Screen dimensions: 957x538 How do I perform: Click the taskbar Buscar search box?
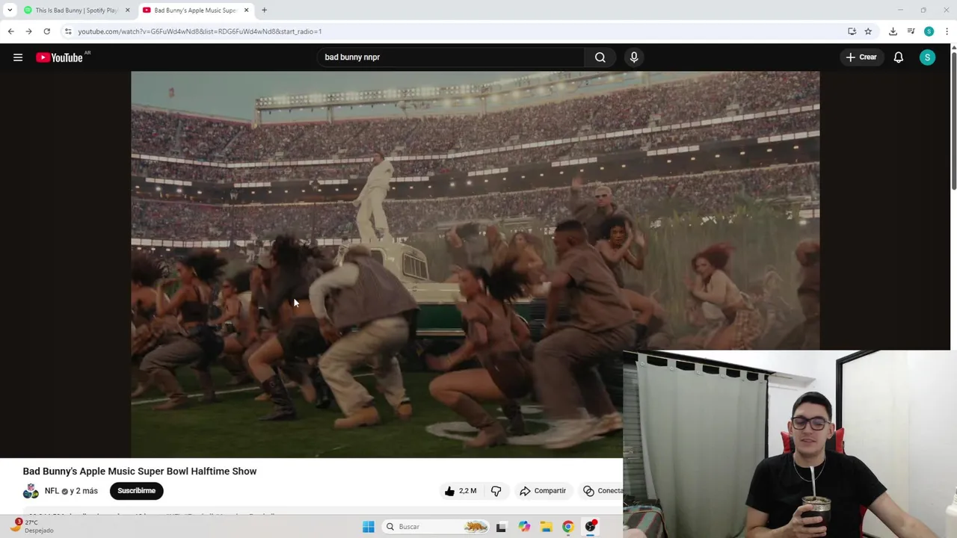437,527
